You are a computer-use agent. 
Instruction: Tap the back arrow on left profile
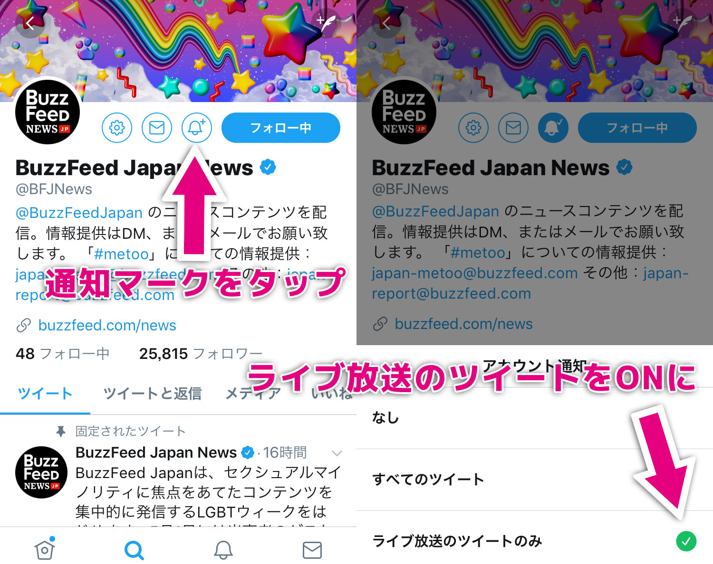(x=30, y=23)
